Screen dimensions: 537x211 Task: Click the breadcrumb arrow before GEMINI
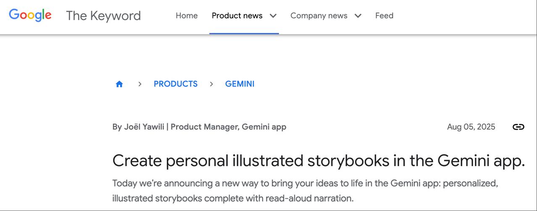tap(211, 84)
